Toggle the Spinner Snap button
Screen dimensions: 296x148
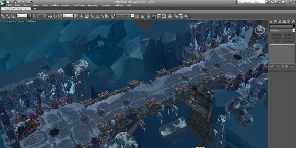click(x=107, y=16)
